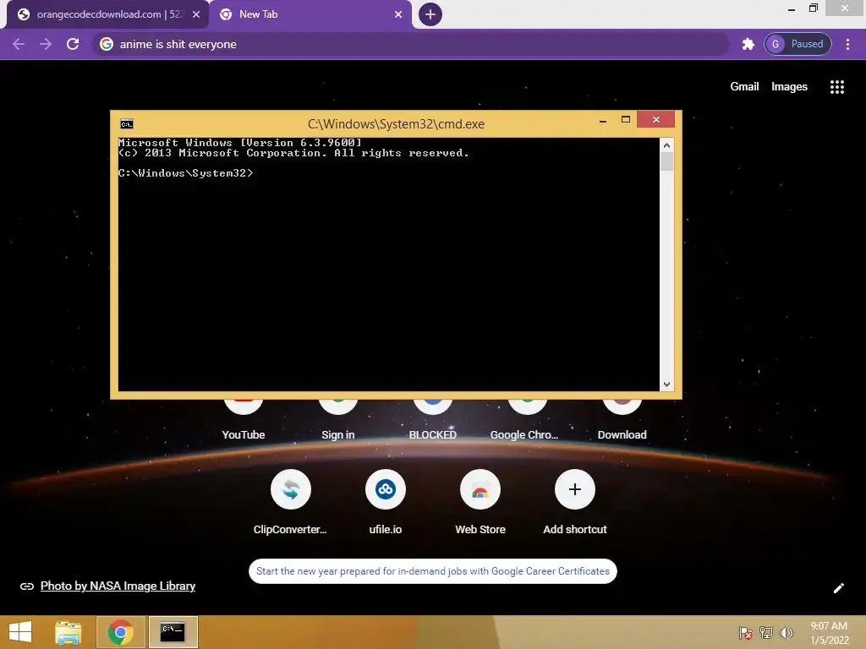Click the volume speaker tray icon

pyautogui.click(x=786, y=632)
